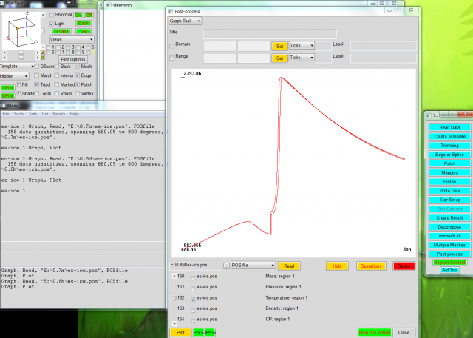Click the green CPlot button
The image size is (473, 338).
tap(8, 87)
